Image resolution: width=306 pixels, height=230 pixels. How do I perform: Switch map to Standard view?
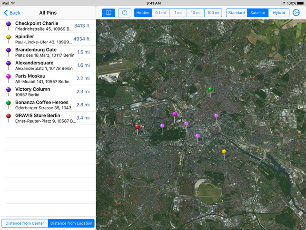[237, 13]
